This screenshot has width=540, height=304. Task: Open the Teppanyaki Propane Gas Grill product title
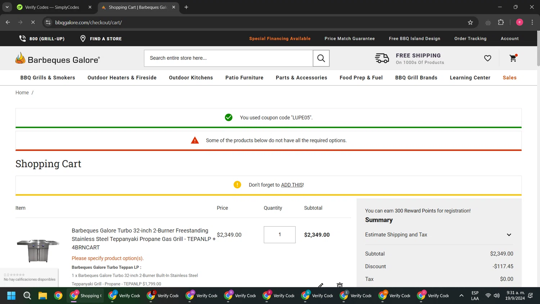coord(144,239)
